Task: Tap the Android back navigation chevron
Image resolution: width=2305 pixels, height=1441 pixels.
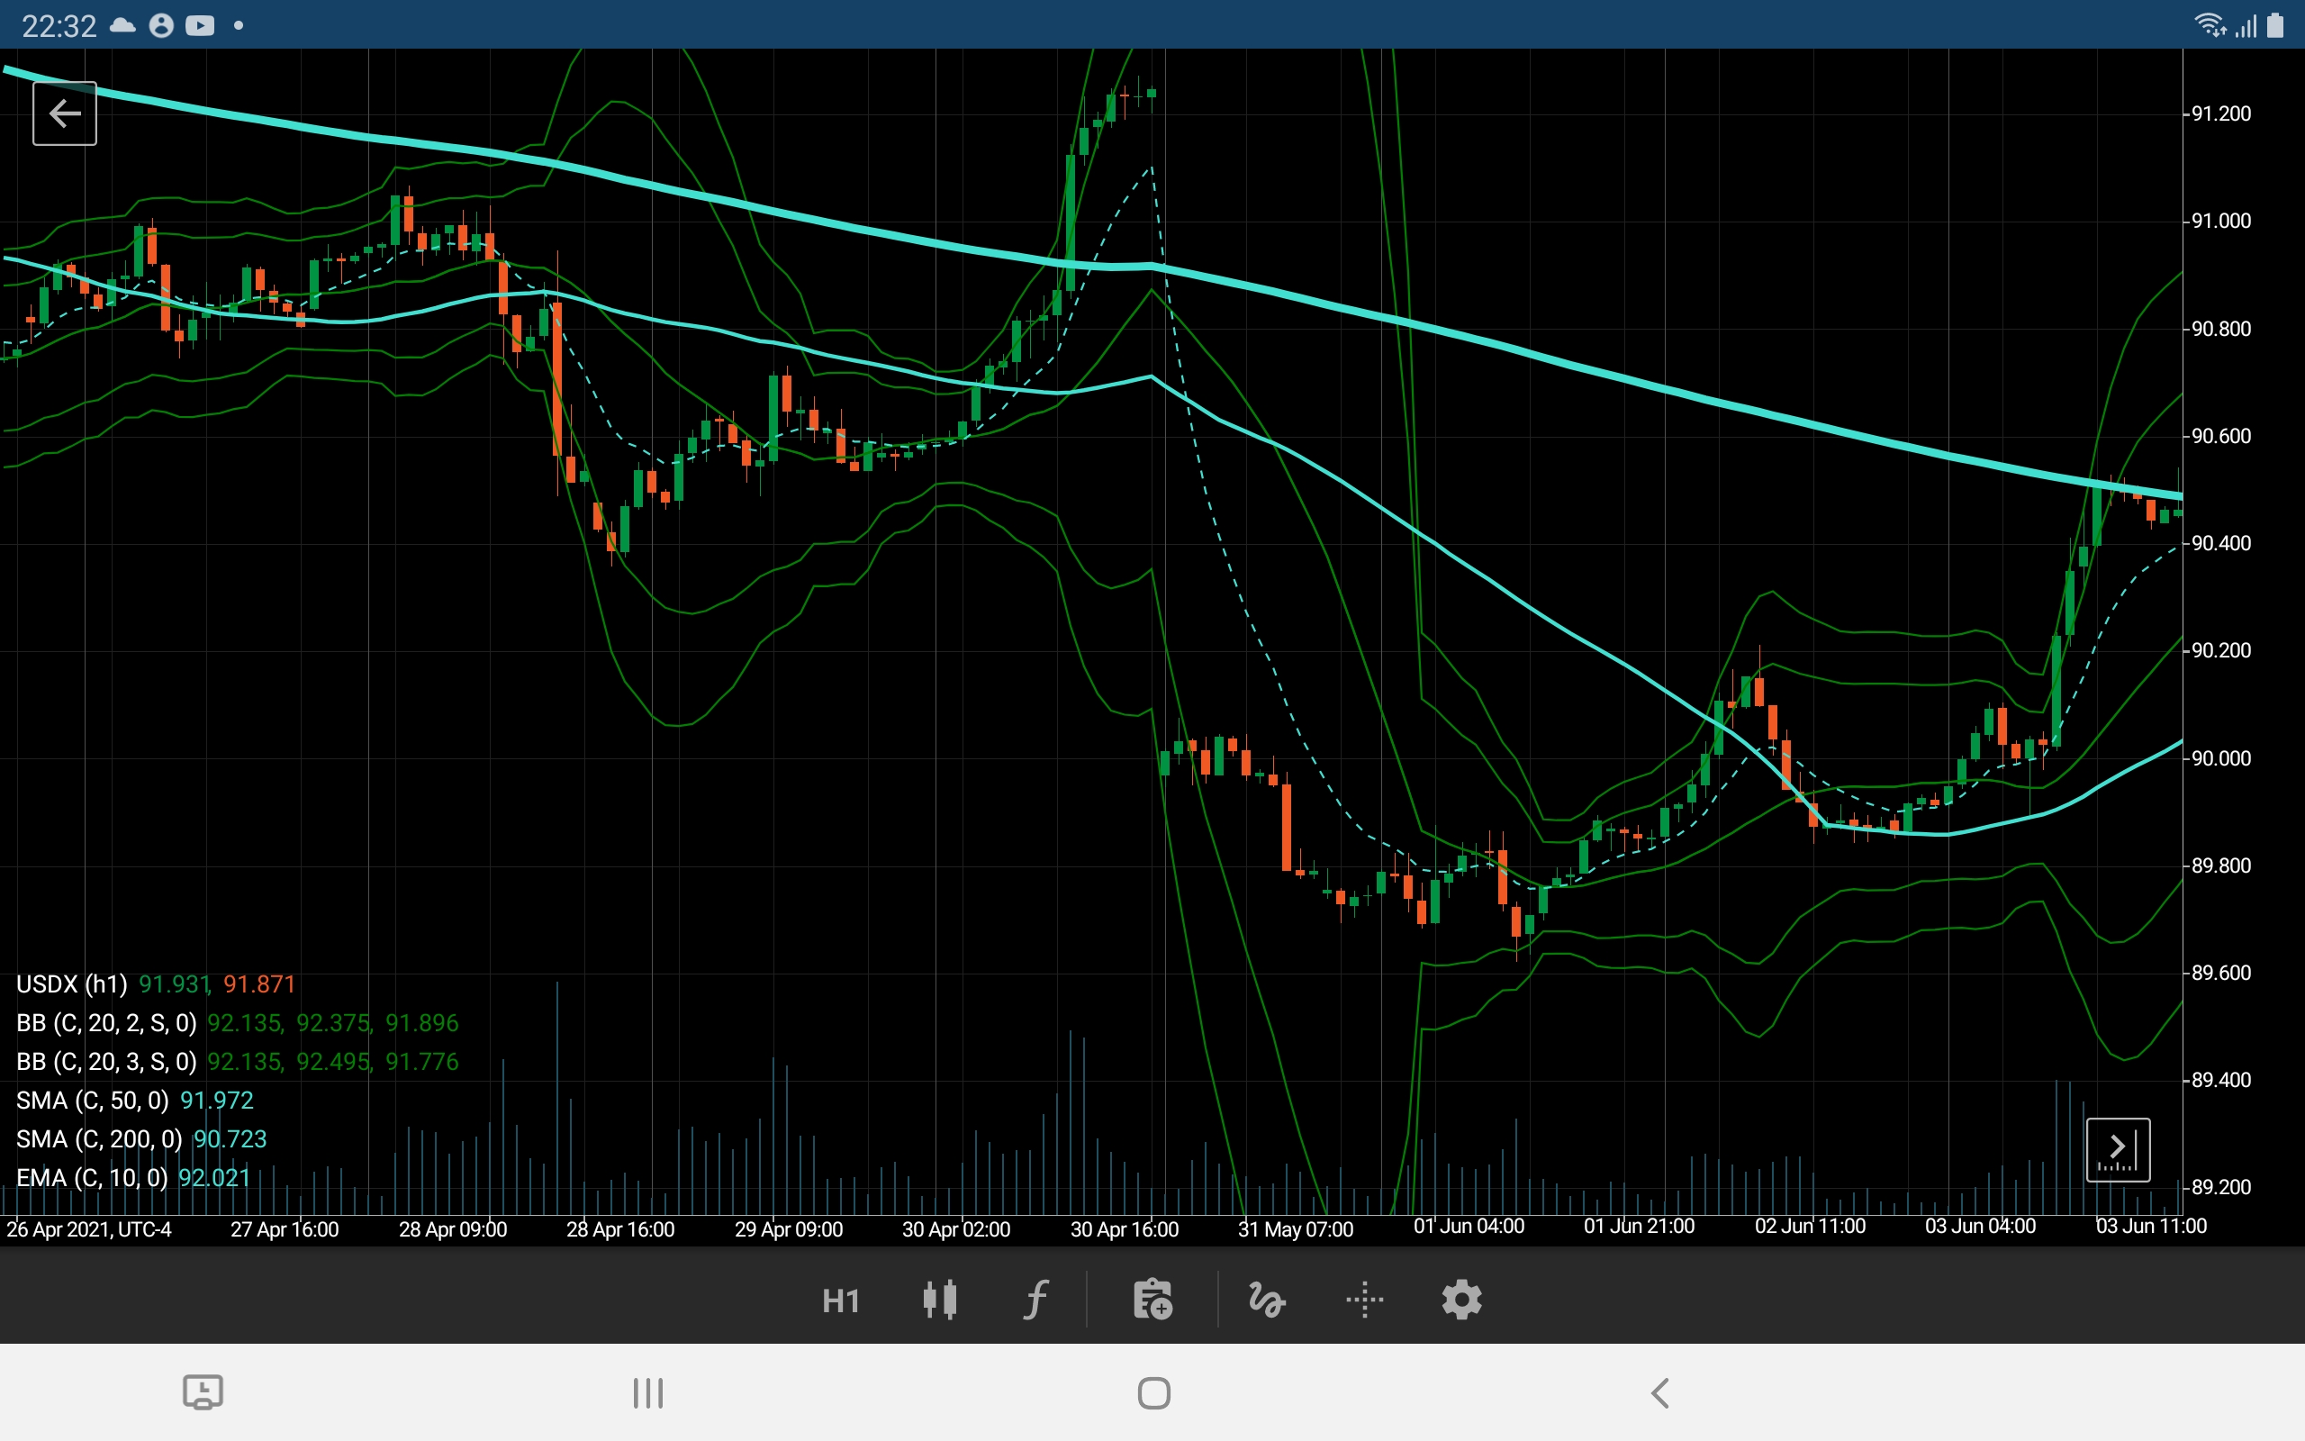Action: 1660,1393
